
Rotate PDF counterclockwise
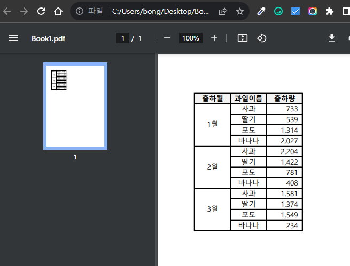click(x=262, y=38)
